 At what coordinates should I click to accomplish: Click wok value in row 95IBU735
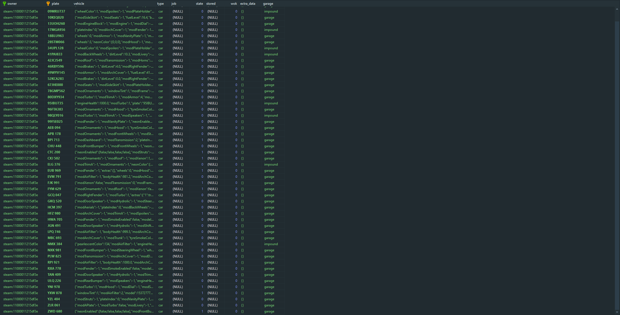coord(236,103)
